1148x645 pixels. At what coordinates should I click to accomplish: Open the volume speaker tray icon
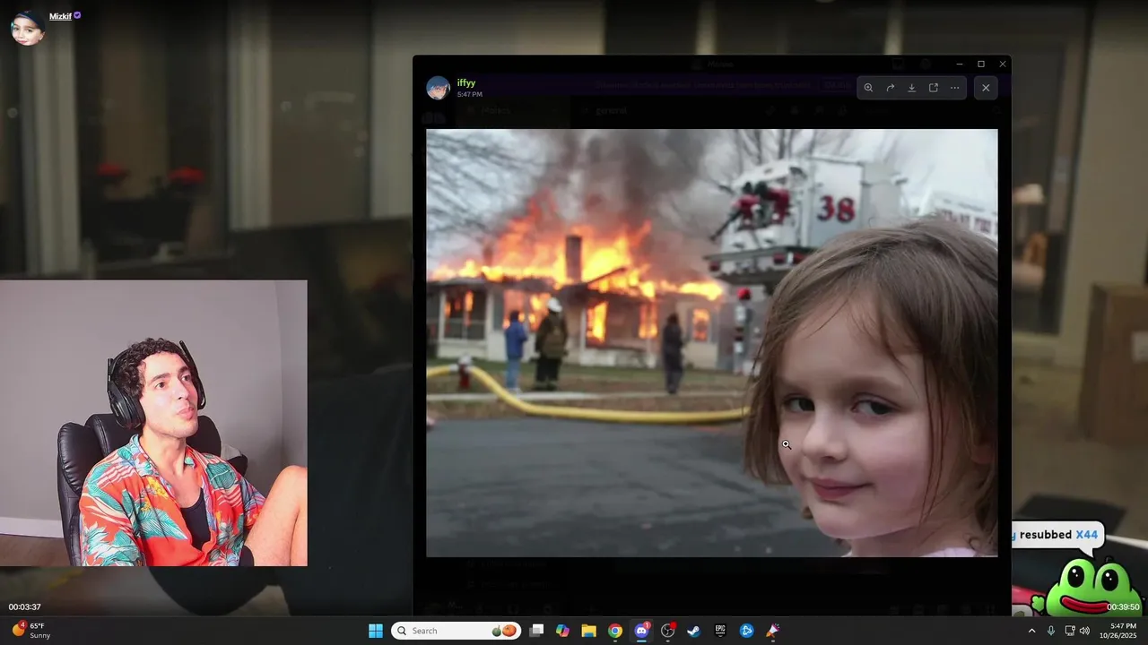coord(1085,631)
